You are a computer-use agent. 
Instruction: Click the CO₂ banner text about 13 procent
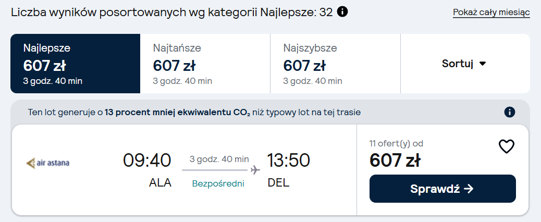194,113
